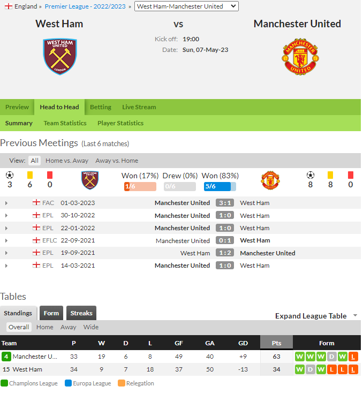Select the 'Home vs. Away' view filter
This screenshot has width=363, height=394.
(67, 161)
